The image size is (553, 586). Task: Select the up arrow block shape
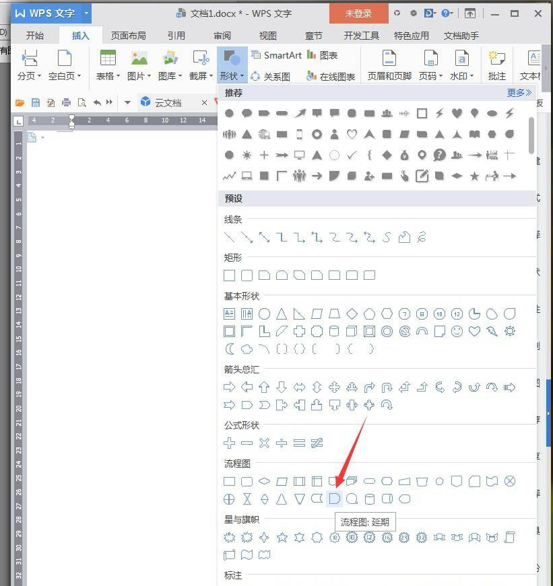point(264,387)
